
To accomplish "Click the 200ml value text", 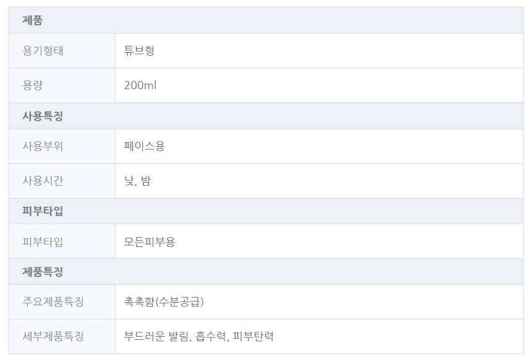I will 140,85.
